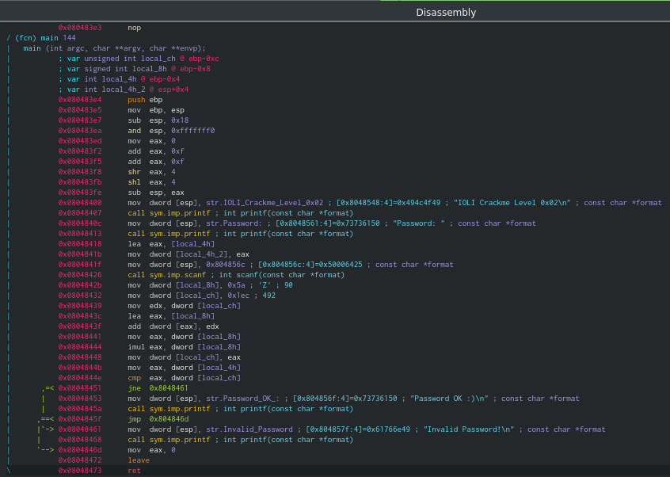Image resolution: width=670 pixels, height=477 pixels.
Task: Click the Disassembly panel title
Action: click(446, 13)
